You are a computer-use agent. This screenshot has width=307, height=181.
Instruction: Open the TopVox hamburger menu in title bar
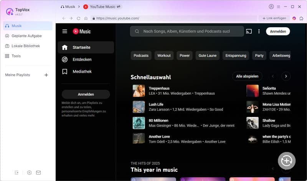[x=279, y=7]
